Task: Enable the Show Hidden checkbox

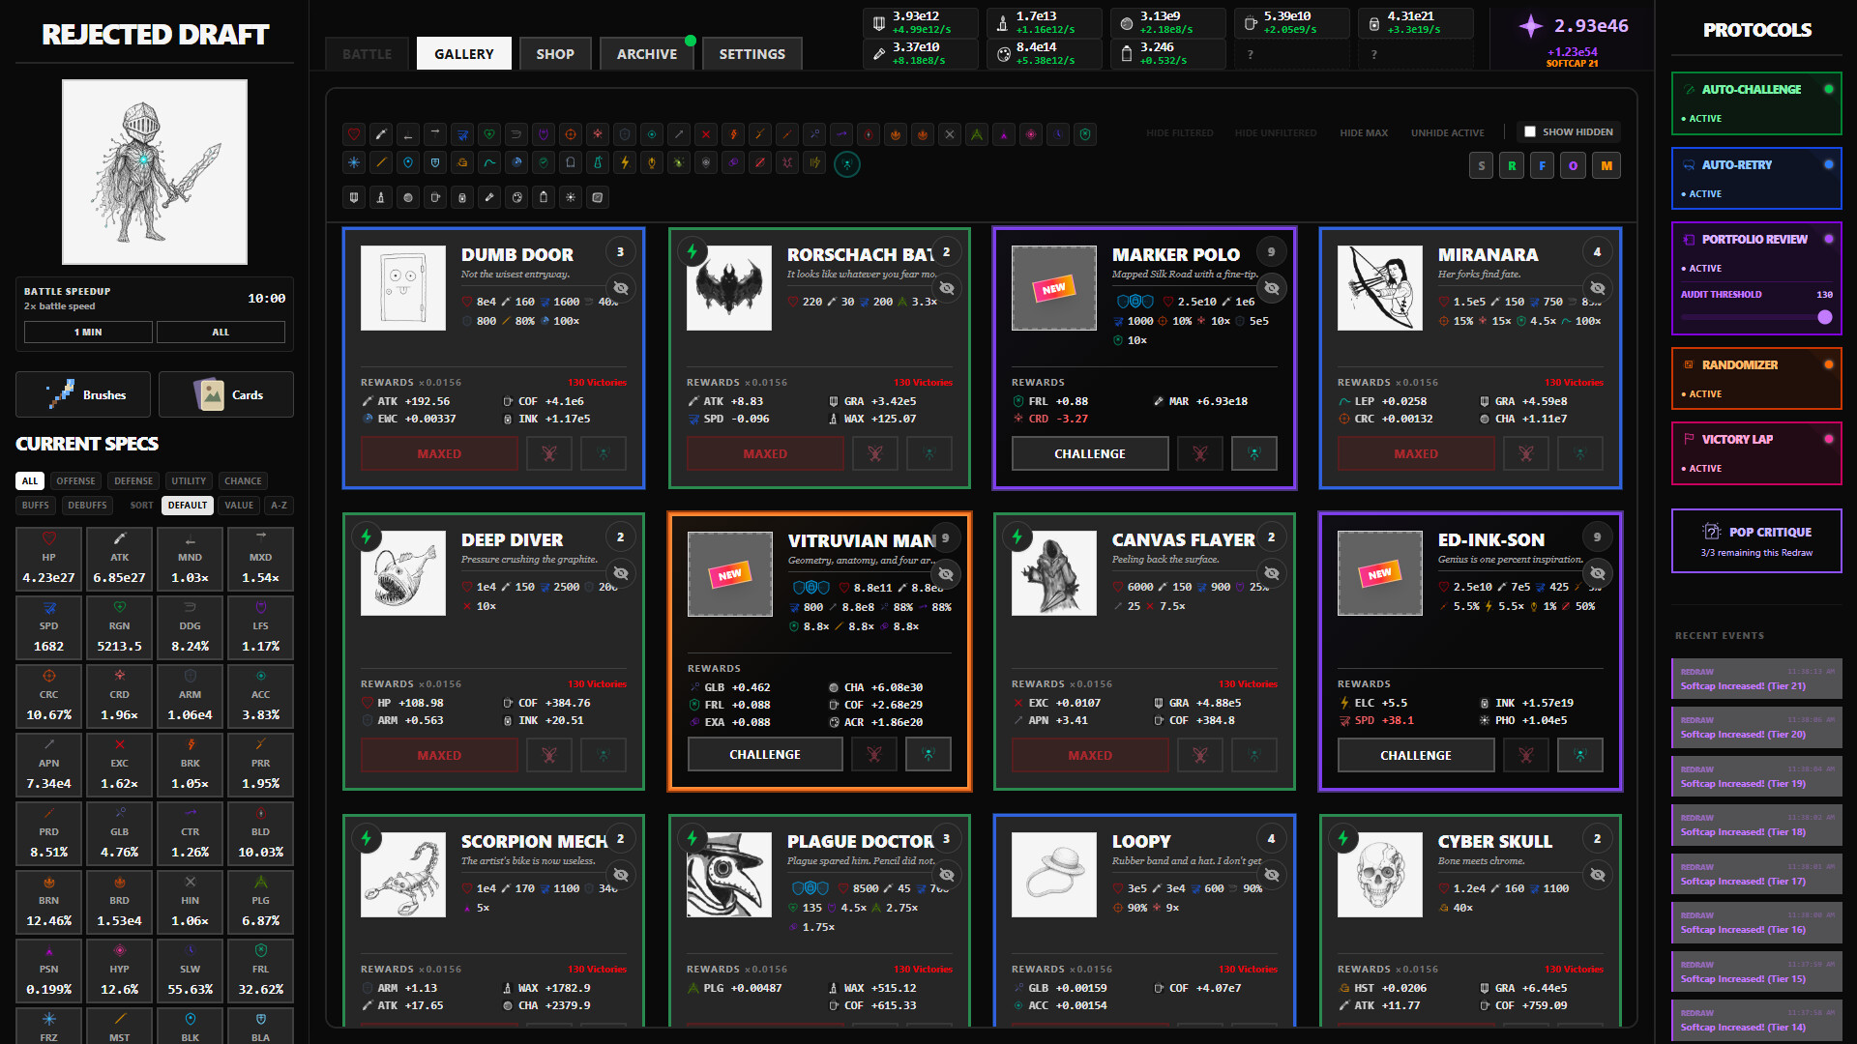Action: click(x=1530, y=131)
